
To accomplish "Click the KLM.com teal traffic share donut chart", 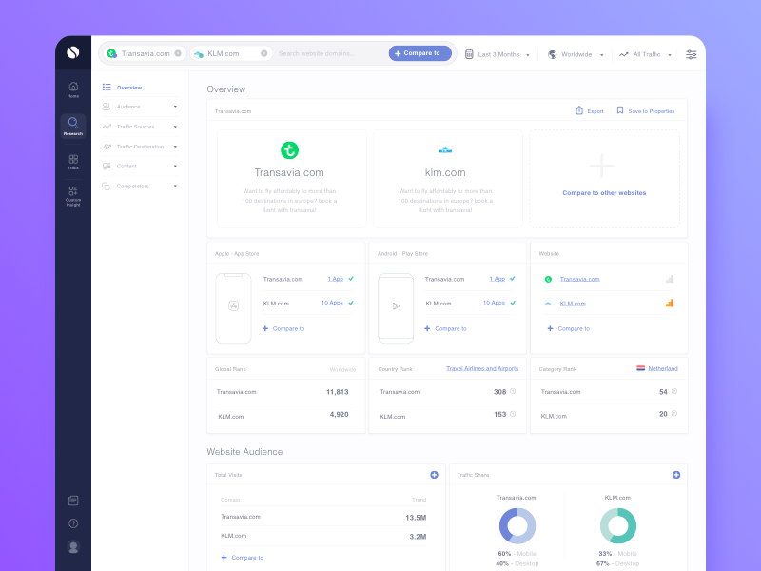I will pyautogui.click(x=617, y=526).
